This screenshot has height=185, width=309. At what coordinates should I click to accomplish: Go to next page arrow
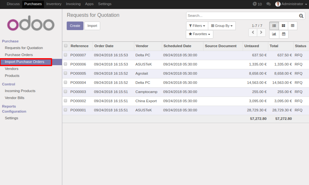pos(261,32)
